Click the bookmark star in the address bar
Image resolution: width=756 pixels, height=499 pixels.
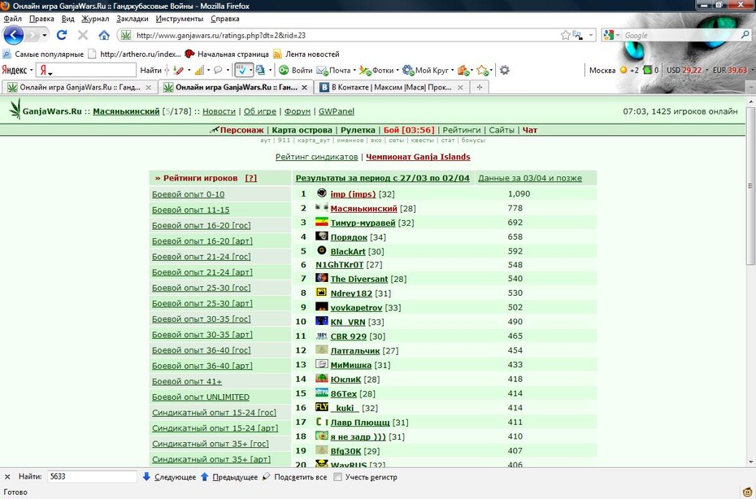coord(566,35)
